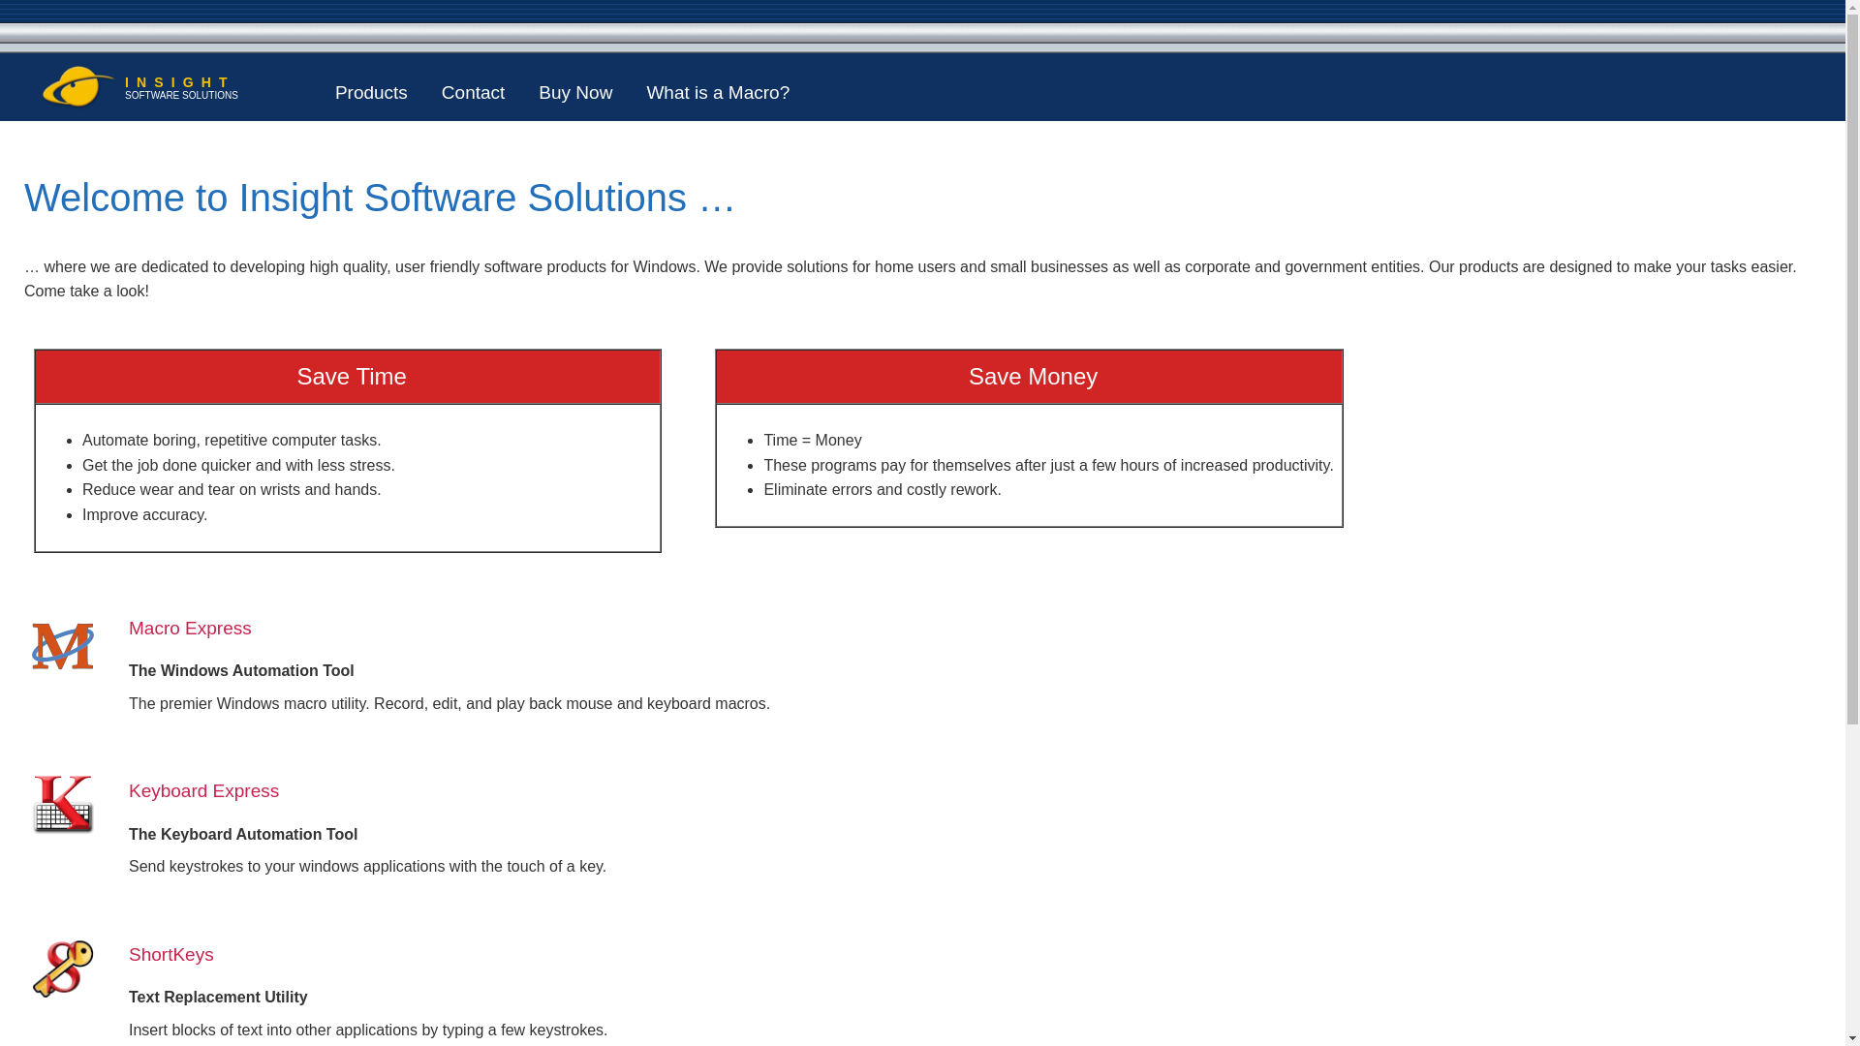Click 'Send keystrokes to your windows applications' text
The width and height of the screenshot is (1860, 1046).
tap(367, 866)
